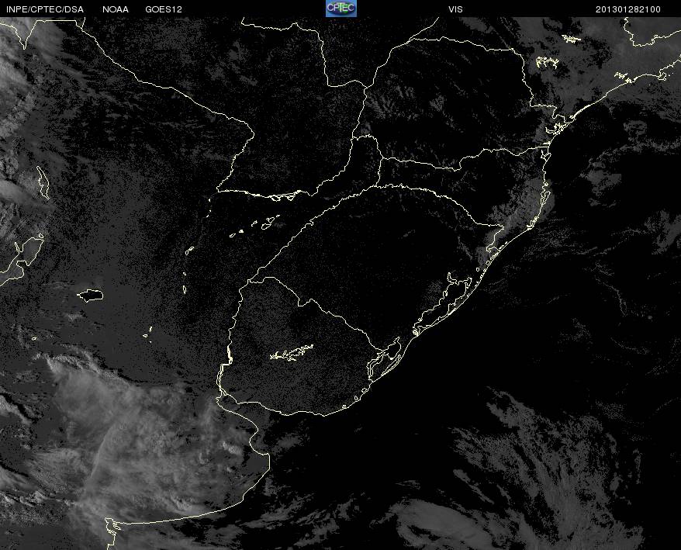681x550 pixels.
Task: Click the CPTEC logo in header
Action: 341,9
